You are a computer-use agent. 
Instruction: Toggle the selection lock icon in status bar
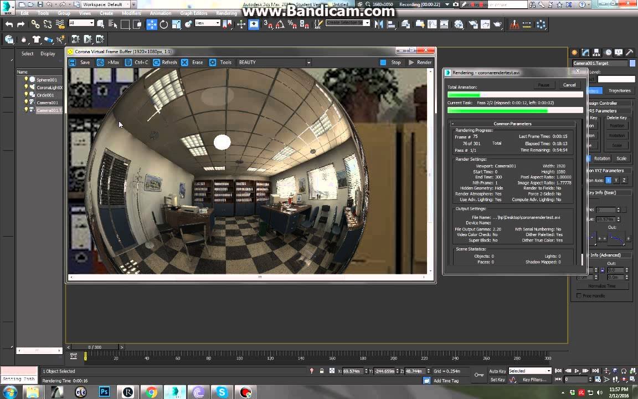[x=322, y=371]
